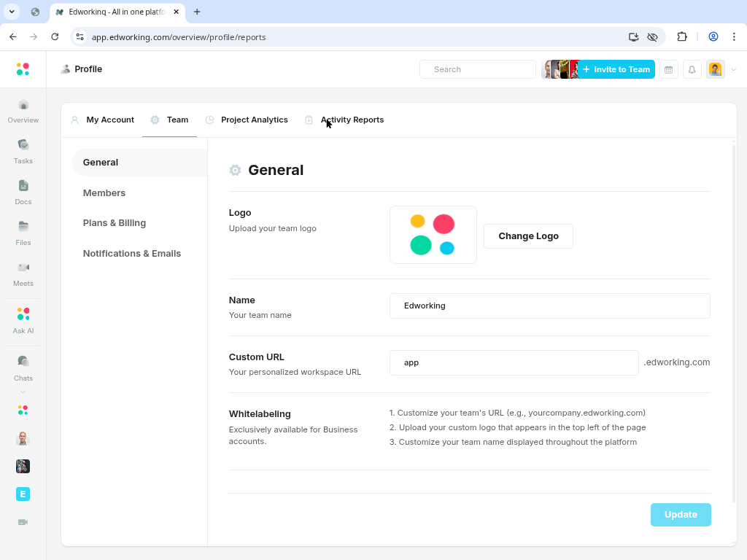Click the Invite to Team button
The image size is (747, 560).
[616, 69]
